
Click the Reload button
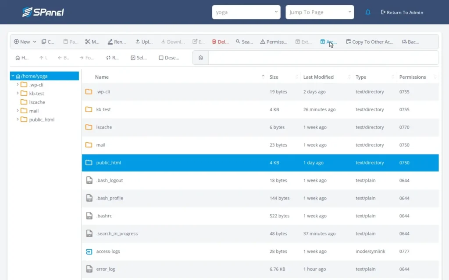[x=112, y=58]
